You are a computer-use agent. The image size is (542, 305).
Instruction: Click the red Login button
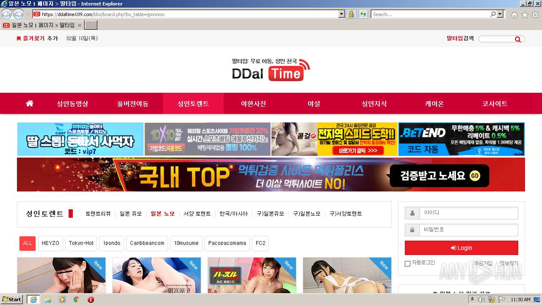(x=462, y=248)
